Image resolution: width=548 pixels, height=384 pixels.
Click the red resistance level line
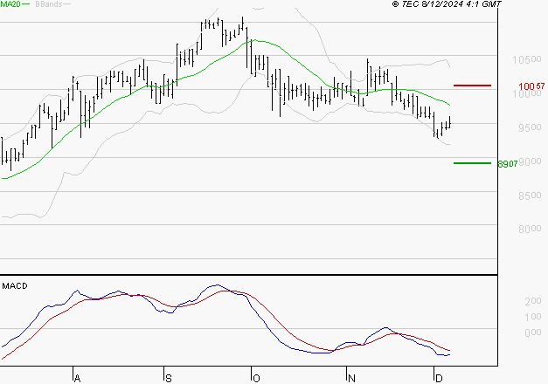click(x=472, y=86)
